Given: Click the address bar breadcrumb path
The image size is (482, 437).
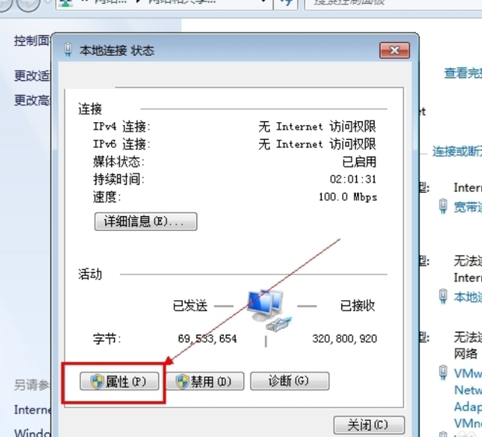Looking at the screenshot, I should pyautogui.click(x=164, y=4).
